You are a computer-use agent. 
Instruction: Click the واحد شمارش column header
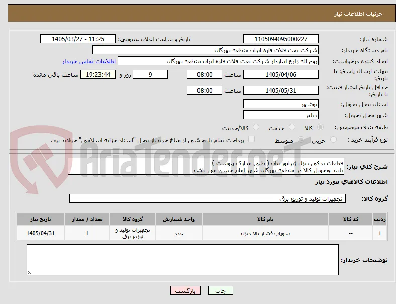pos(179,219)
